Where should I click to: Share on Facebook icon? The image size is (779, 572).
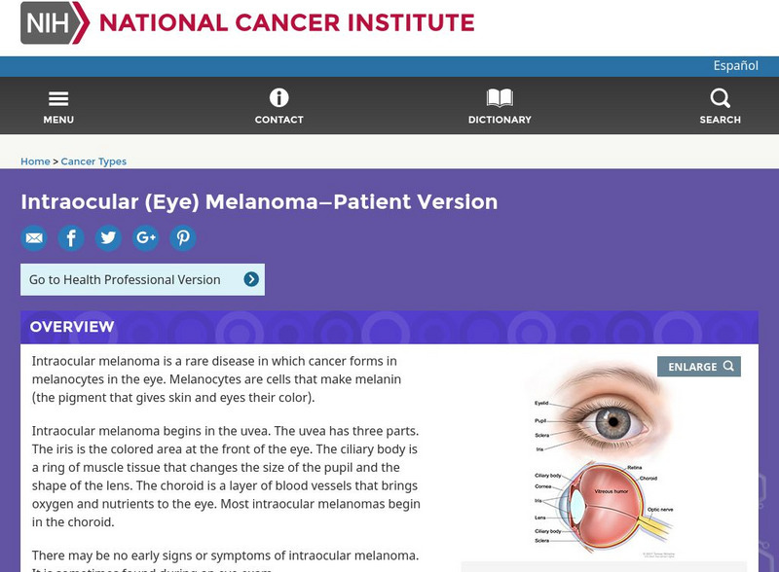pyautogui.click(x=71, y=237)
